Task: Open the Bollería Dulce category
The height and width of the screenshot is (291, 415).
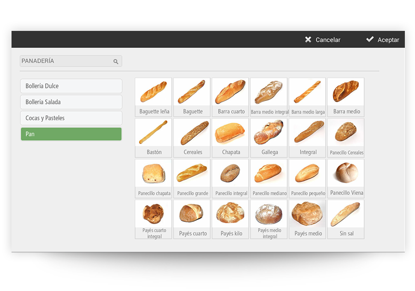Action: click(x=71, y=86)
